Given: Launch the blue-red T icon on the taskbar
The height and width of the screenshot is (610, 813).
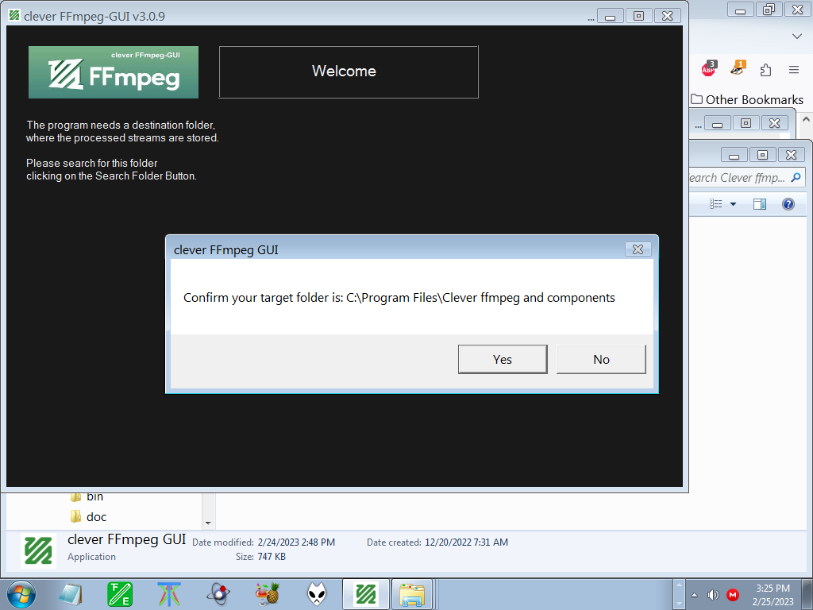Looking at the screenshot, I should (x=169, y=594).
